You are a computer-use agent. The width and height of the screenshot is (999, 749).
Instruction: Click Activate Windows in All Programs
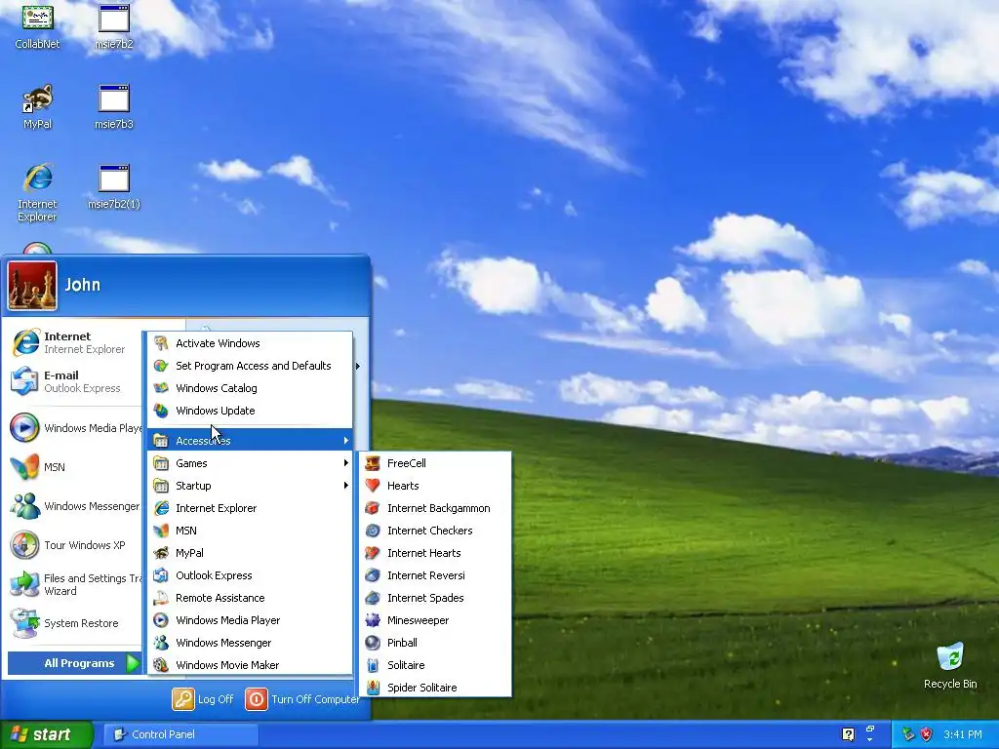251,343
